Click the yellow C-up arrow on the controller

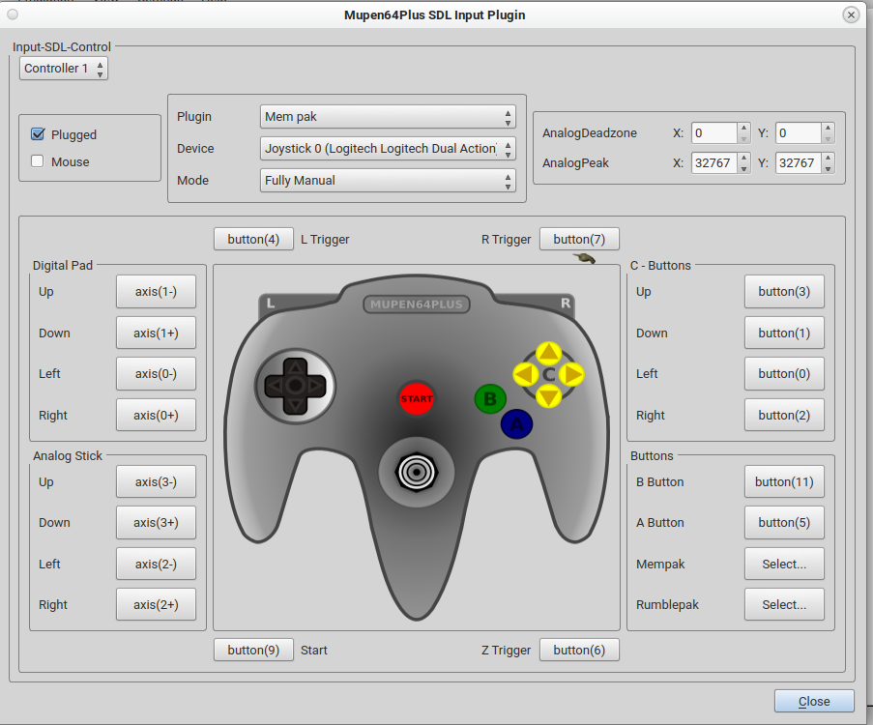point(548,352)
